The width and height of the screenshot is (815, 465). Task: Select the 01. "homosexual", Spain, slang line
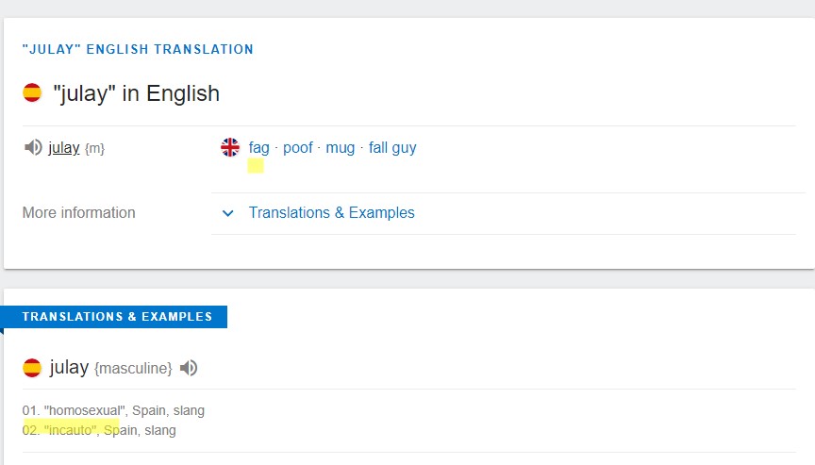(x=113, y=410)
